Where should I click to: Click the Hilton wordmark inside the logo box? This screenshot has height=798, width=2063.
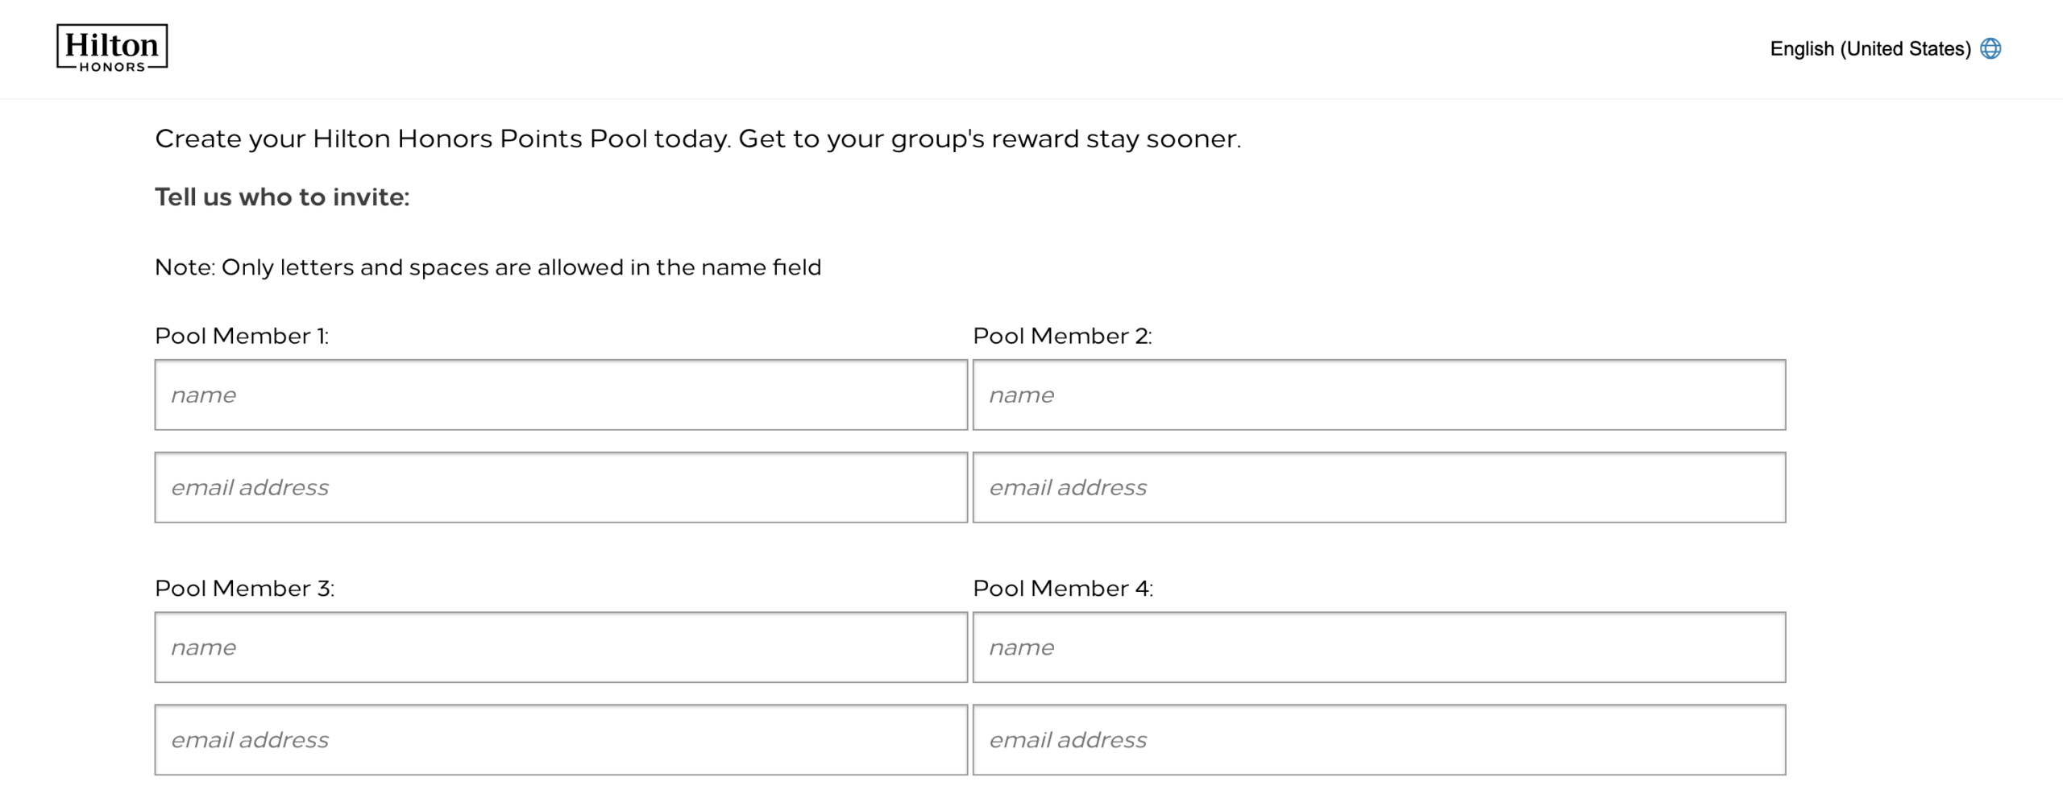[110, 42]
